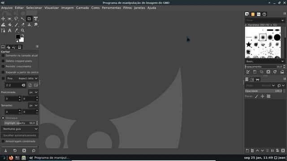Open the Tamanho unit px dropdown
Screen dimensions: 287x161
[33, 106]
